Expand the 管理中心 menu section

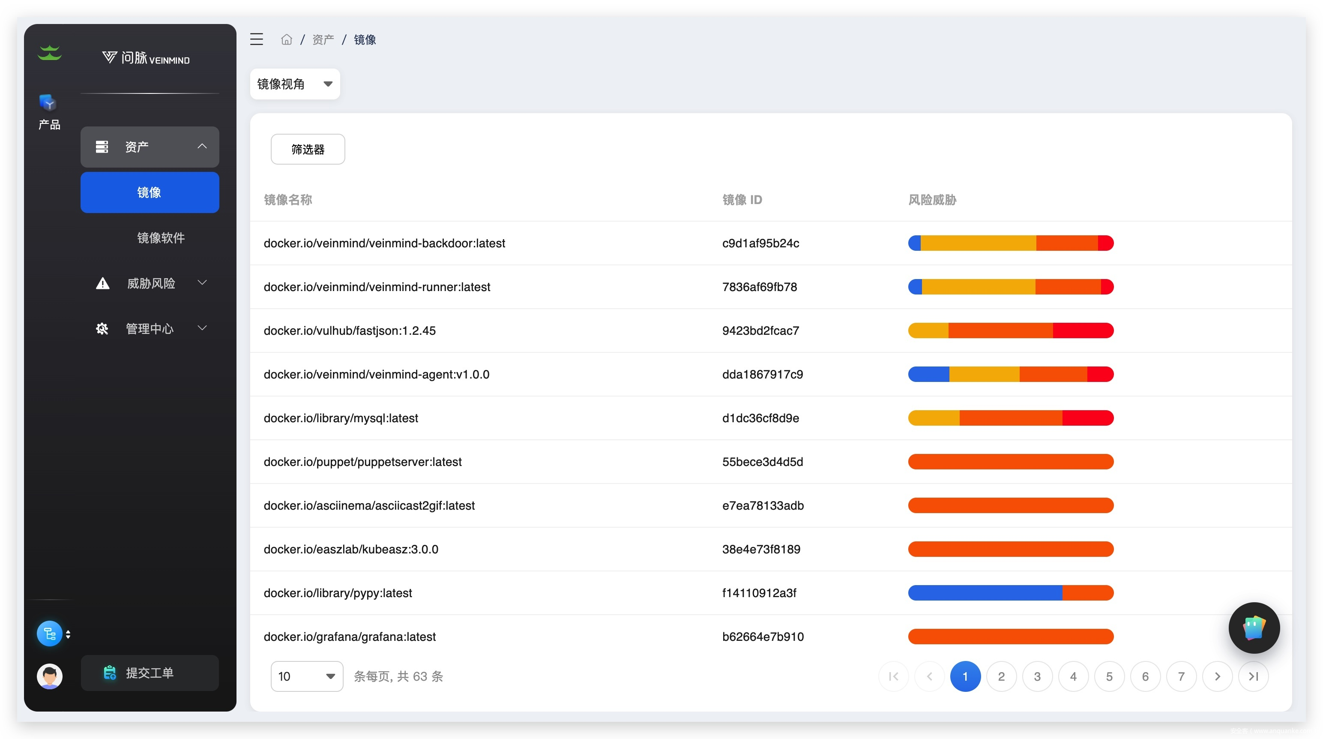tap(150, 328)
